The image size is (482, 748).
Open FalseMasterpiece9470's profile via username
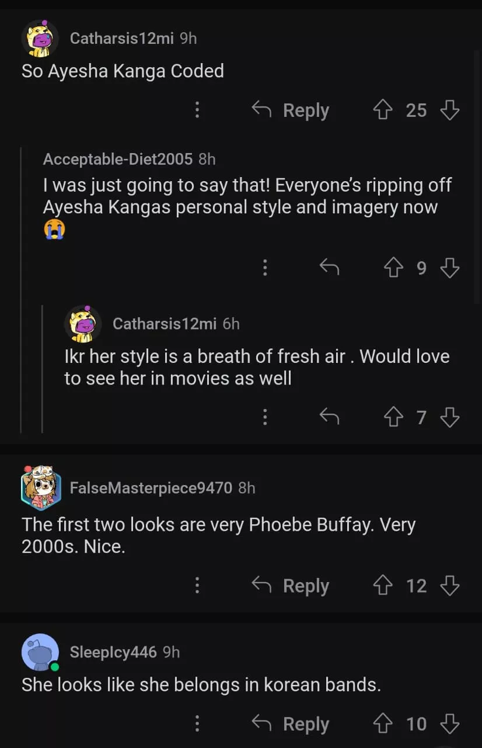(151, 487)
